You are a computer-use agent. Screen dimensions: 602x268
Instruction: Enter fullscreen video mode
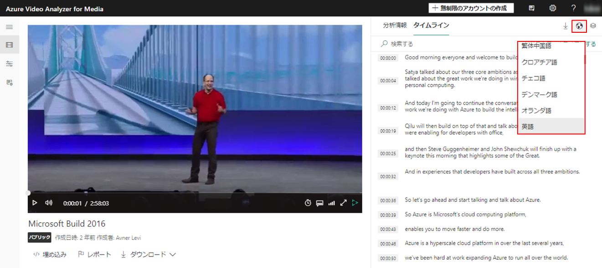tap(344, 203)
